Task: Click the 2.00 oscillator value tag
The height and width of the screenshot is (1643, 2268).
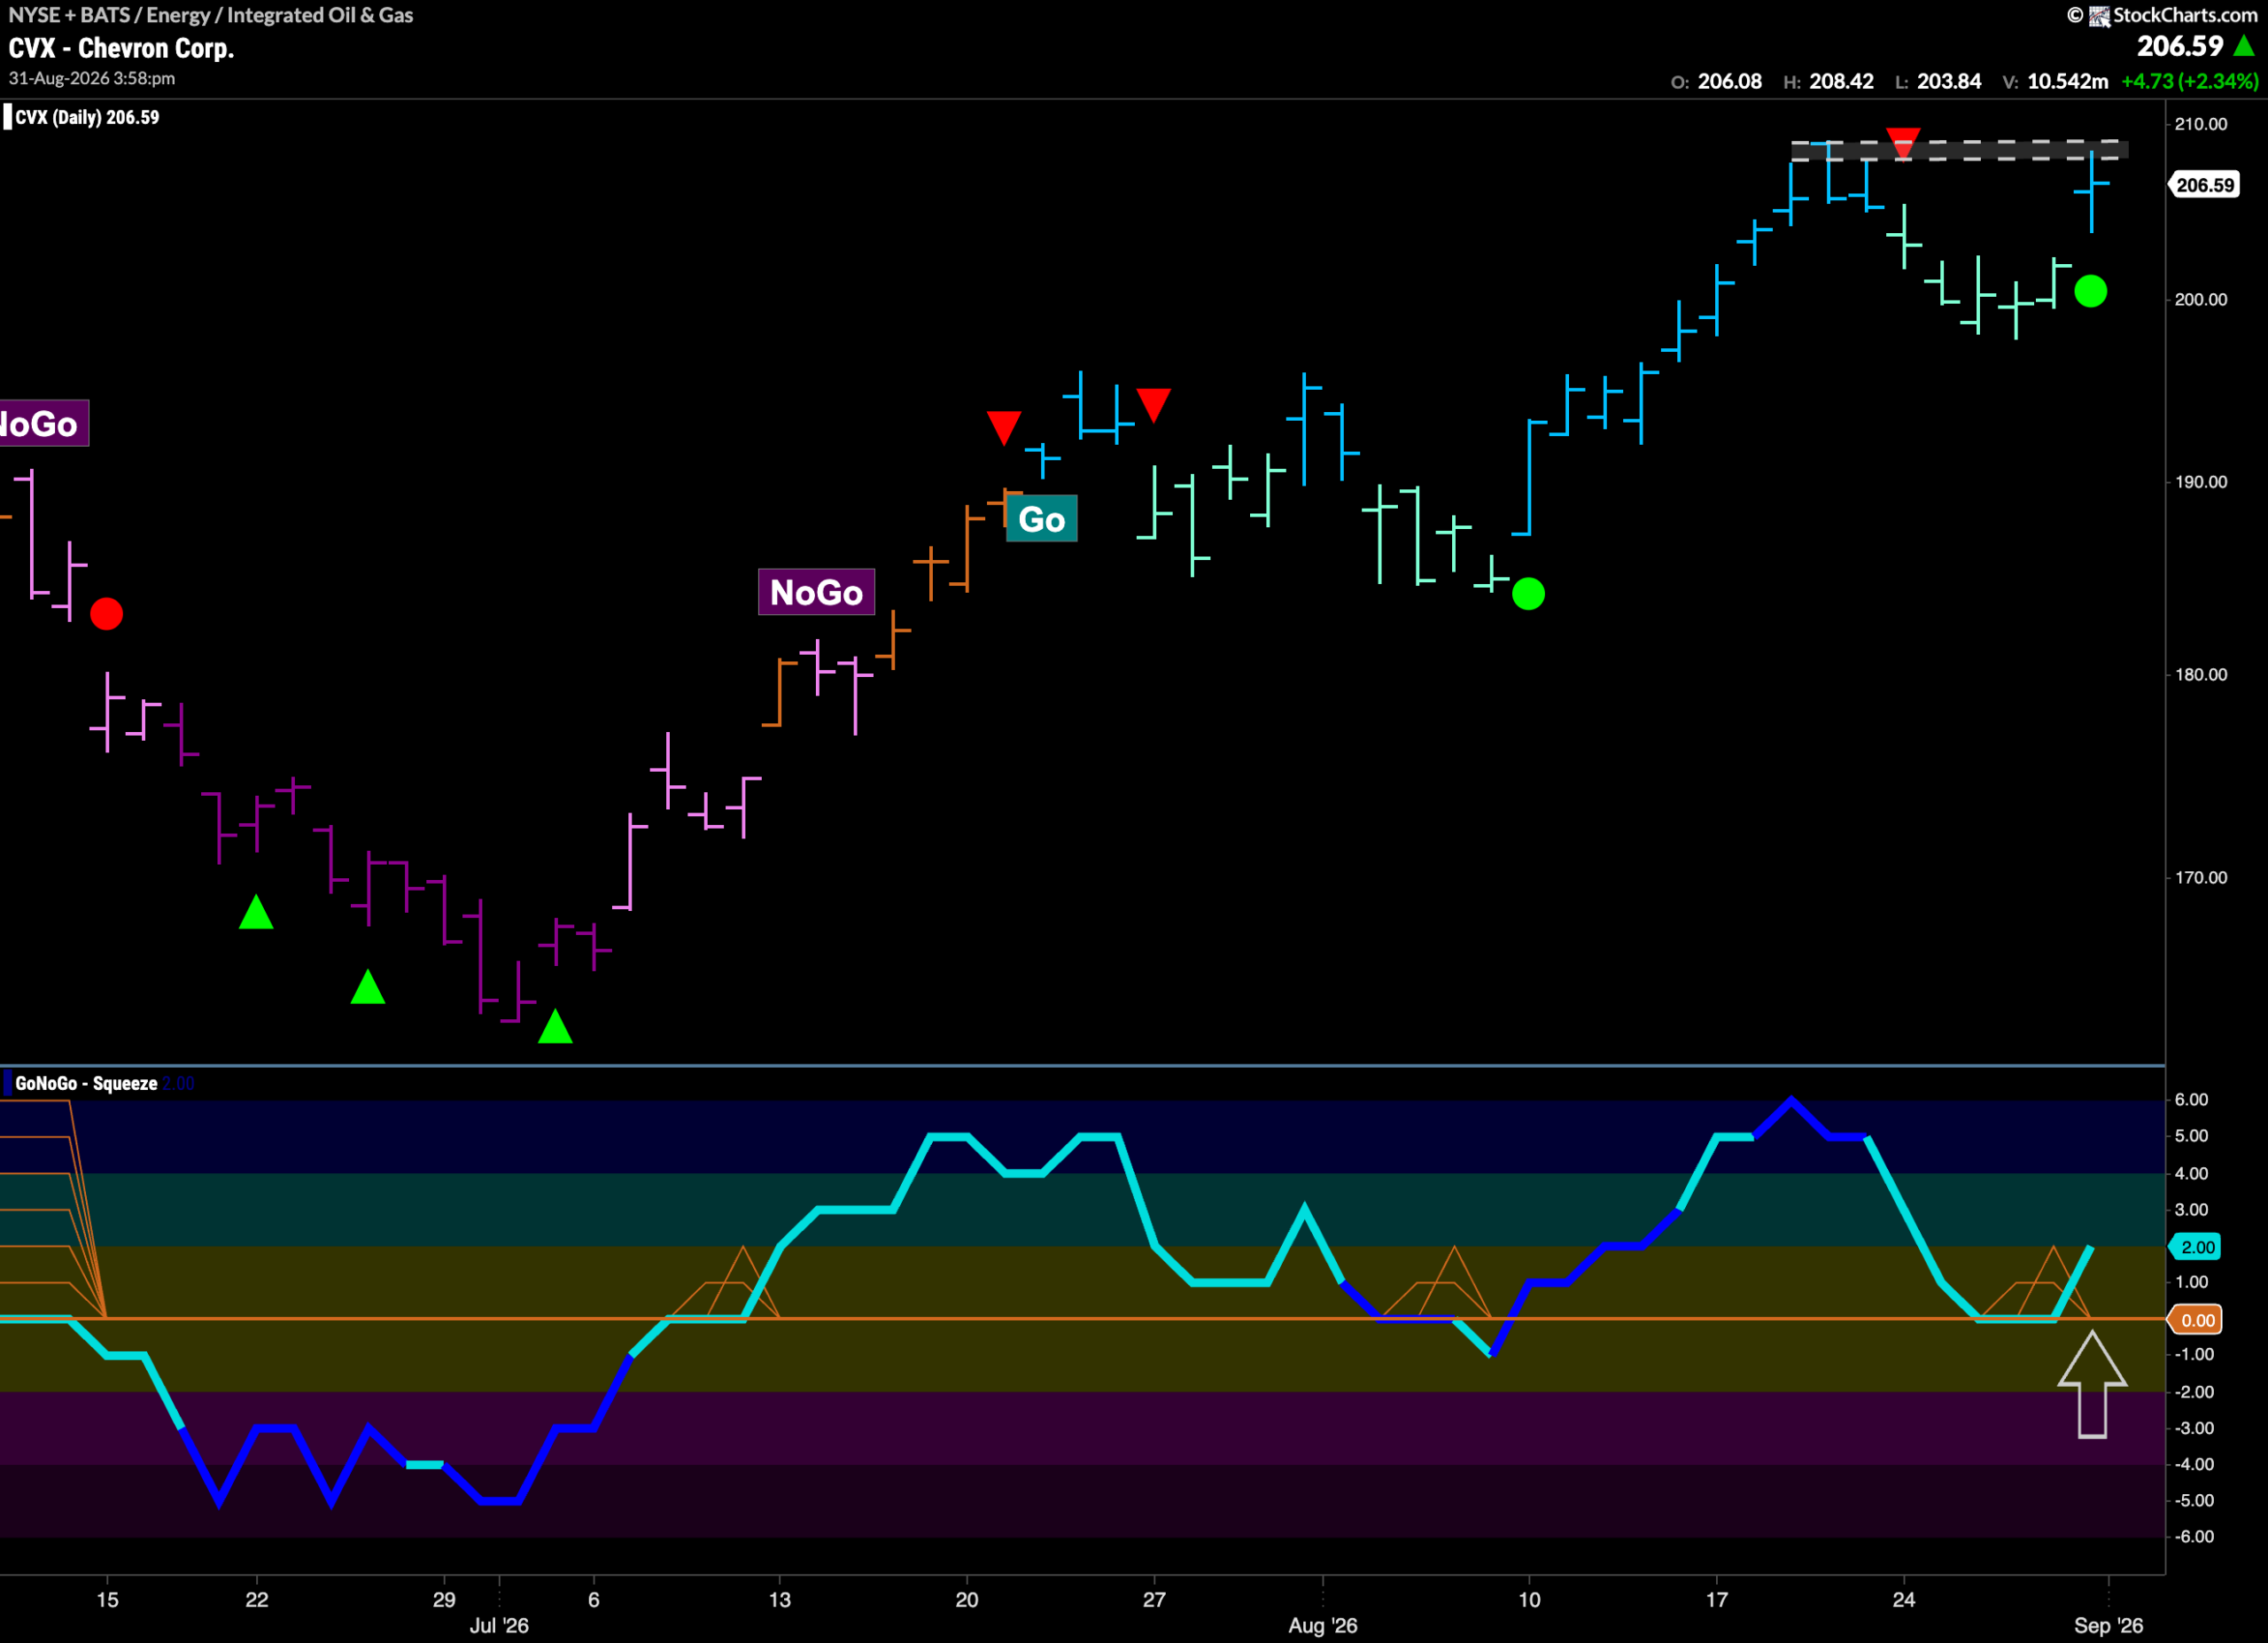Action: click(2195, 1247)
